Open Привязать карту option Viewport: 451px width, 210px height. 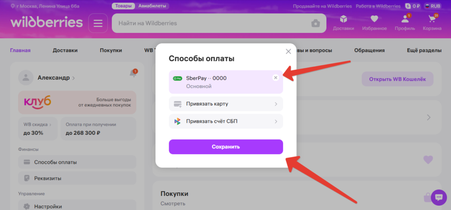tap(226, 104)
